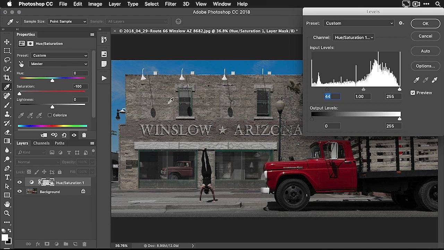This screenshot has height=250, width=444.
Task: Select the Hand tool
Action: 7,204
